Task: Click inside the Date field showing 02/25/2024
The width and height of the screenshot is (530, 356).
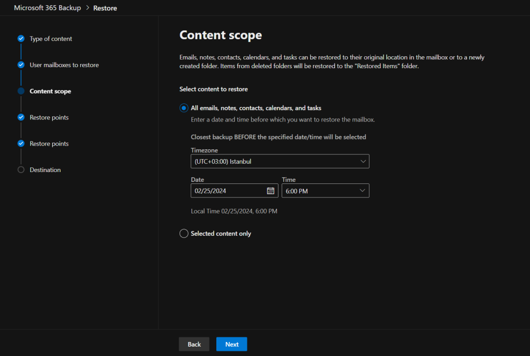Action: [228, 191]
